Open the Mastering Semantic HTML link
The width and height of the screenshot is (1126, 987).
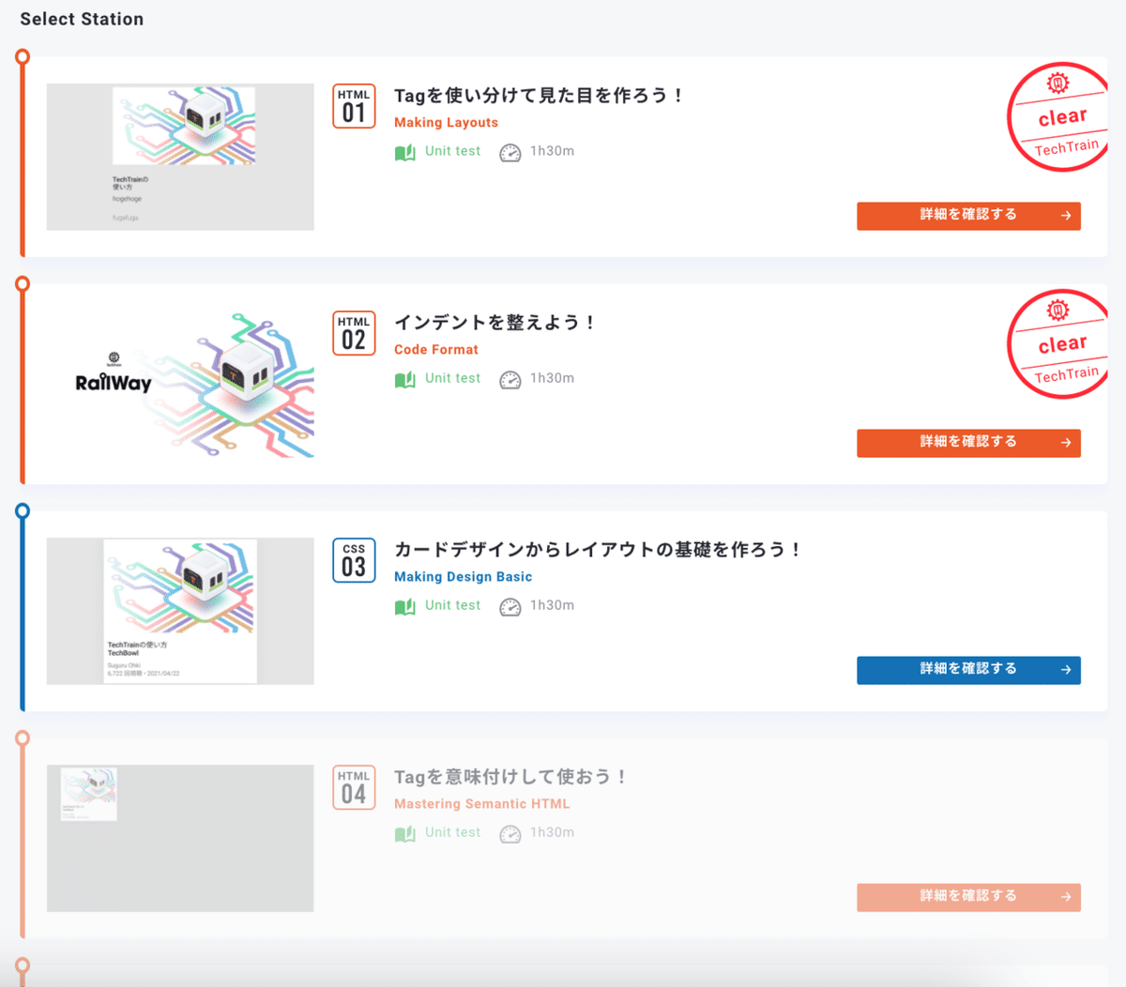coord(481,803)
